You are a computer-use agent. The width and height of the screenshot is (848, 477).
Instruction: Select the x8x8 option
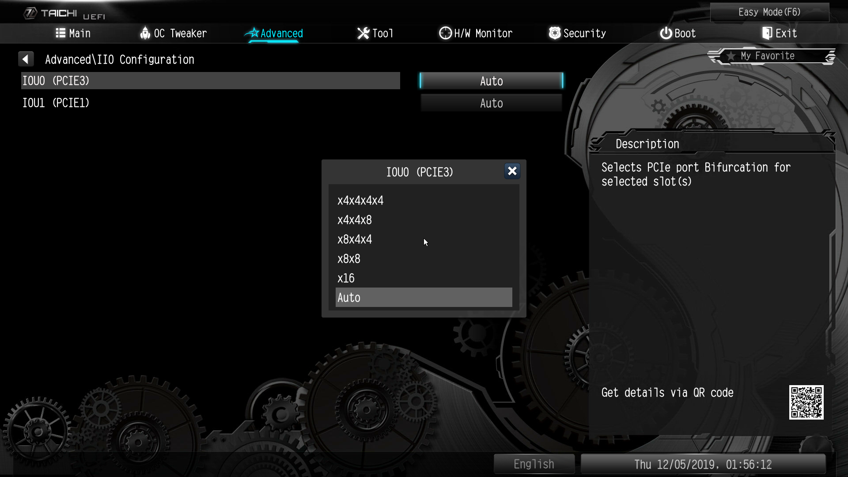[x=349, y=259]
